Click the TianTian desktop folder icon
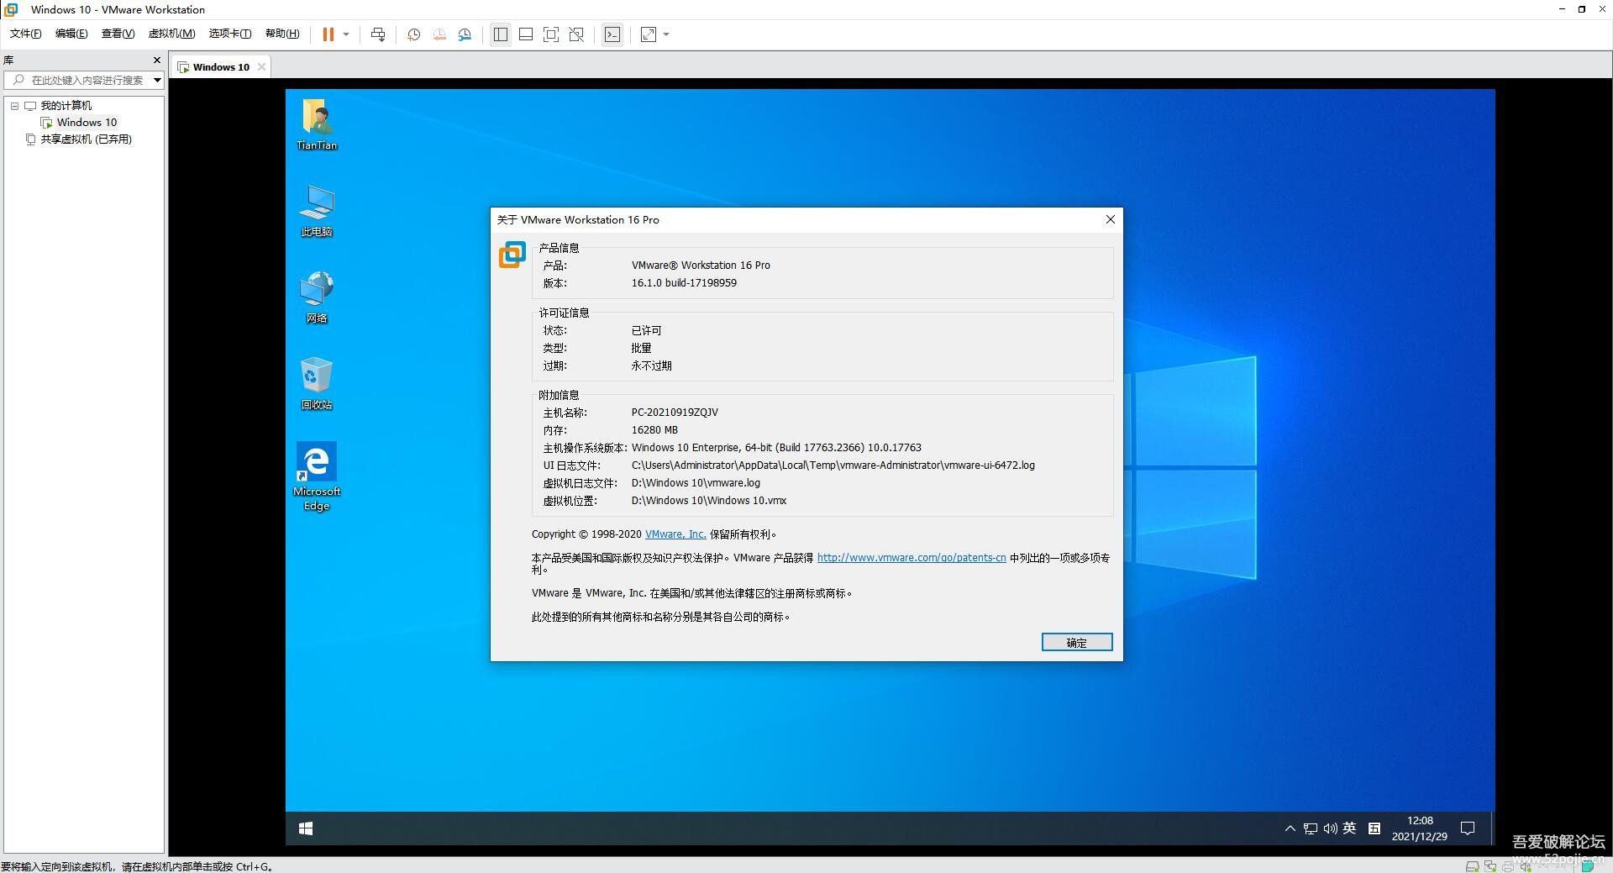 point(317,124)
